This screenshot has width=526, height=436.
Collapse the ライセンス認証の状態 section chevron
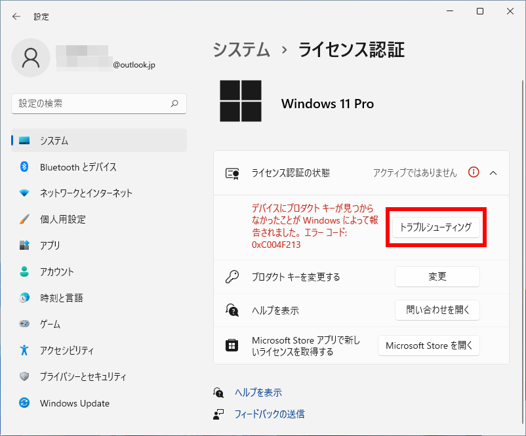pyautogui.click(x=493, y=173)
